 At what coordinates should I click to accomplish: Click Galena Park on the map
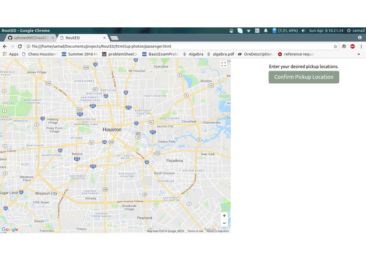(x=166, y=142)
